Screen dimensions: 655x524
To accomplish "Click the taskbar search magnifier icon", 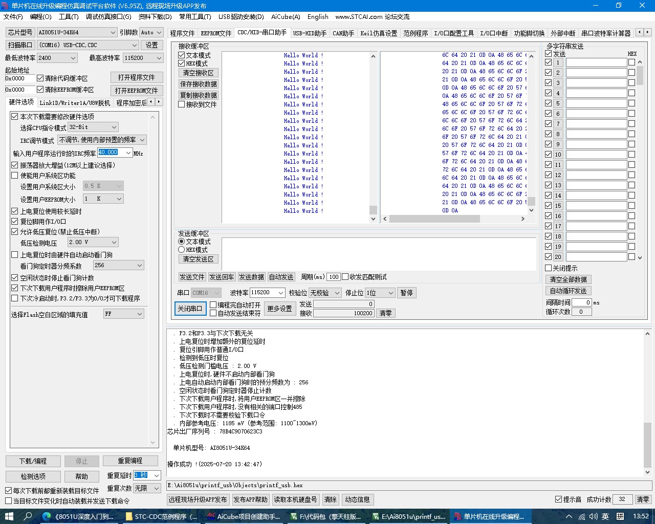I will 28,516.
